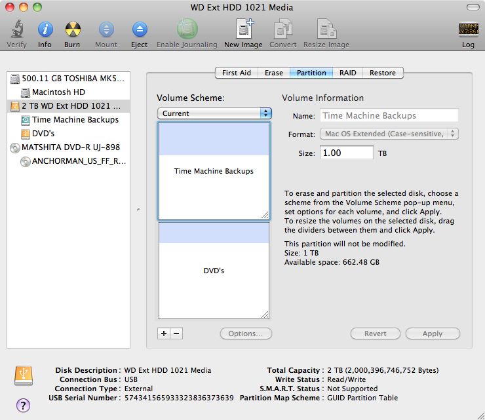Eject the selected disk
The height and width of the screenshot is (420, 485).
(x=140, y=29)
